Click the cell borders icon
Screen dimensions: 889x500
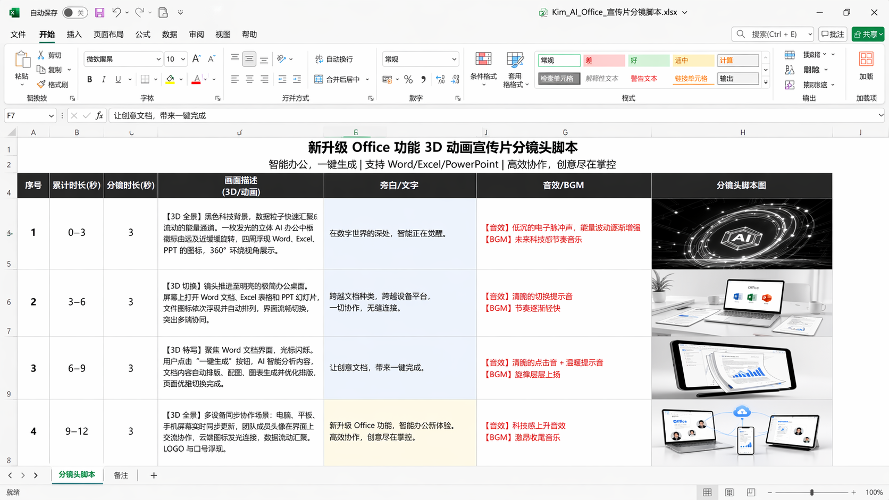(145, 79)
